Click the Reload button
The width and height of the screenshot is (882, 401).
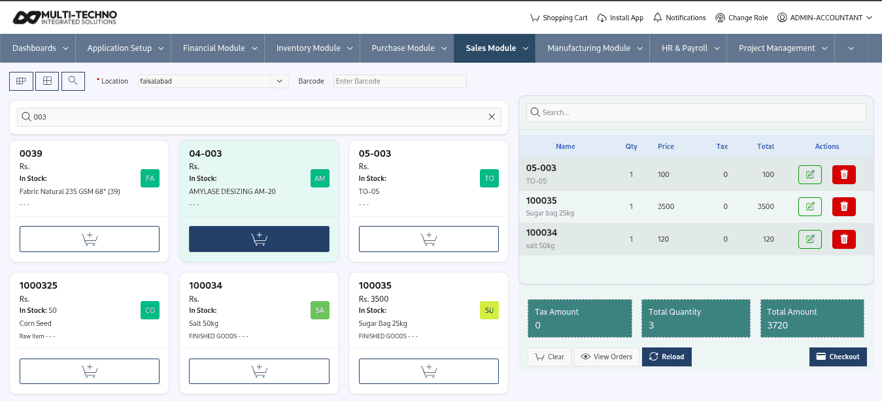667,357
